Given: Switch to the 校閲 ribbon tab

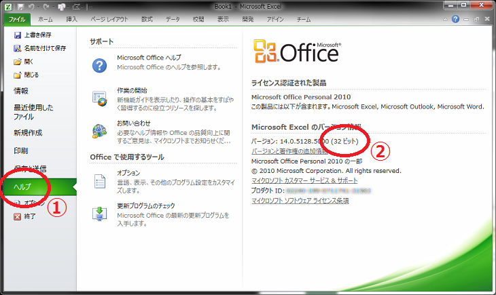Looking at the screenshot, I should coord(198,19).
